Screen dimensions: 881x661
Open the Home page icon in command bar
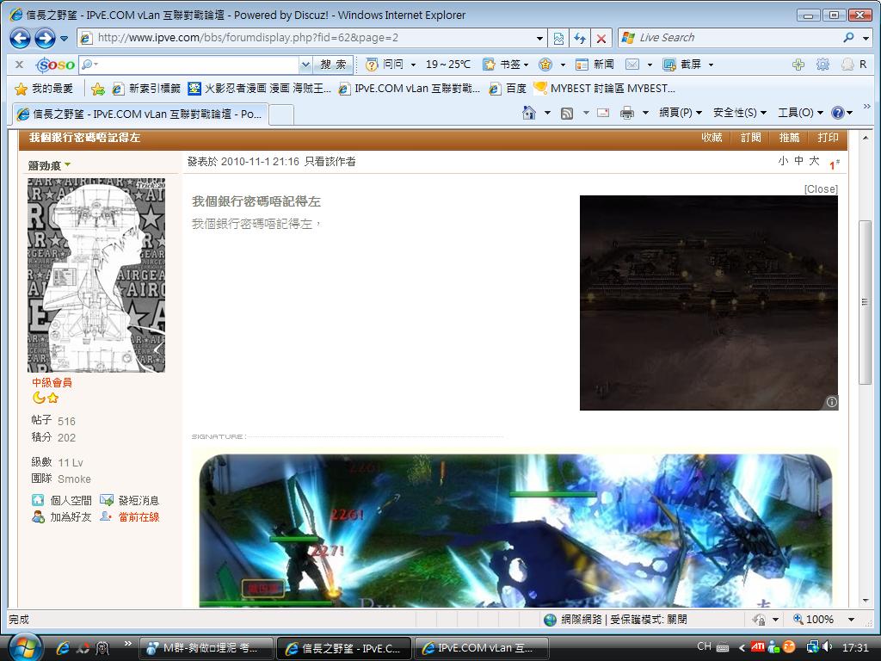click(x=528, y=113)
